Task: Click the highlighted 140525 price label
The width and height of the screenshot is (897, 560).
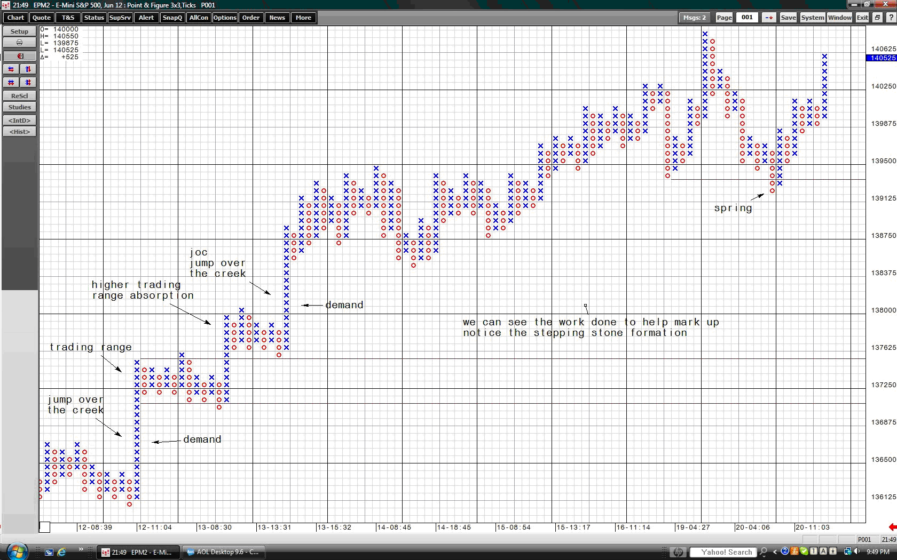Action: (x=881, y=58)
